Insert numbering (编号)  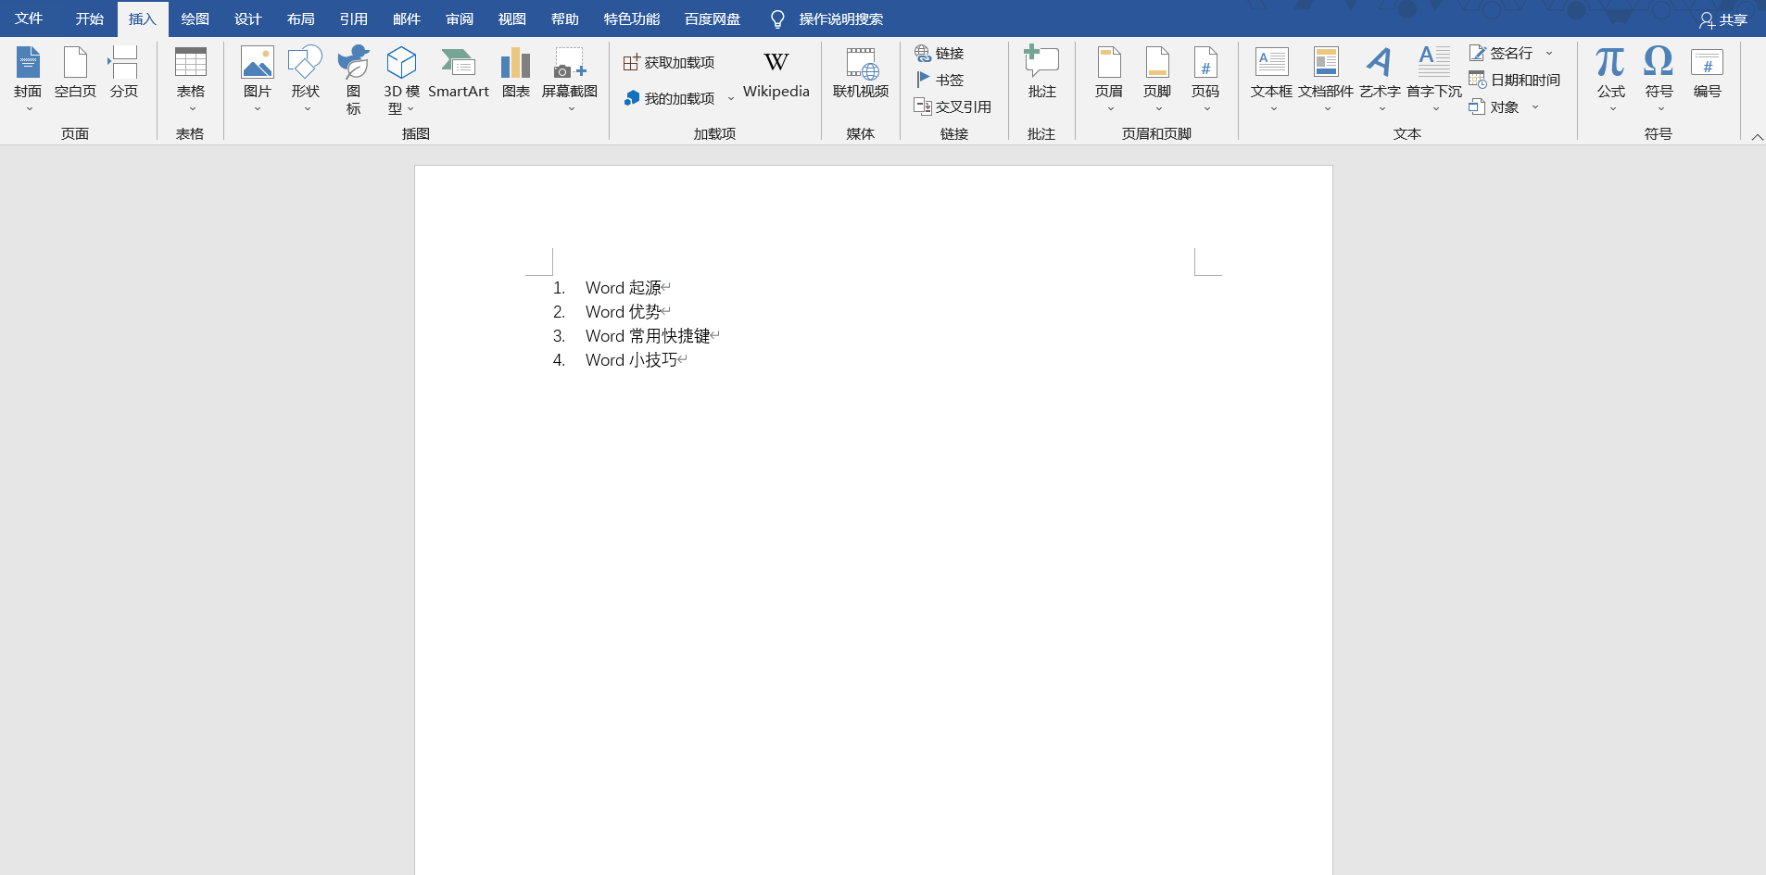[x=1707, y=74]
